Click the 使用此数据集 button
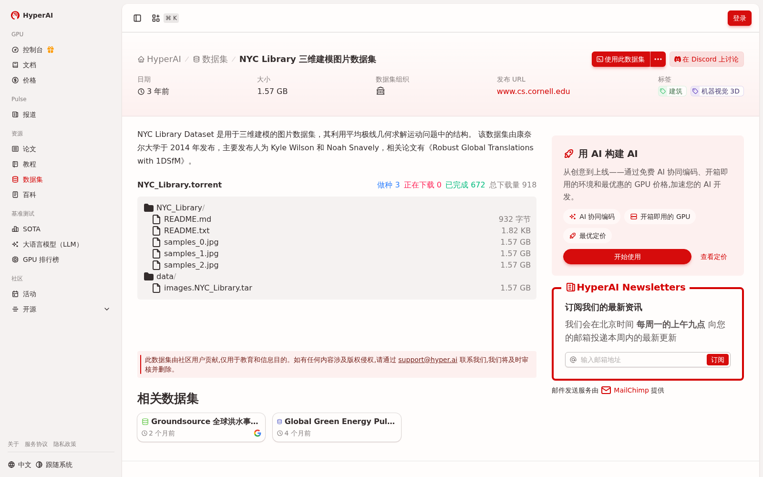 [620, 59]
